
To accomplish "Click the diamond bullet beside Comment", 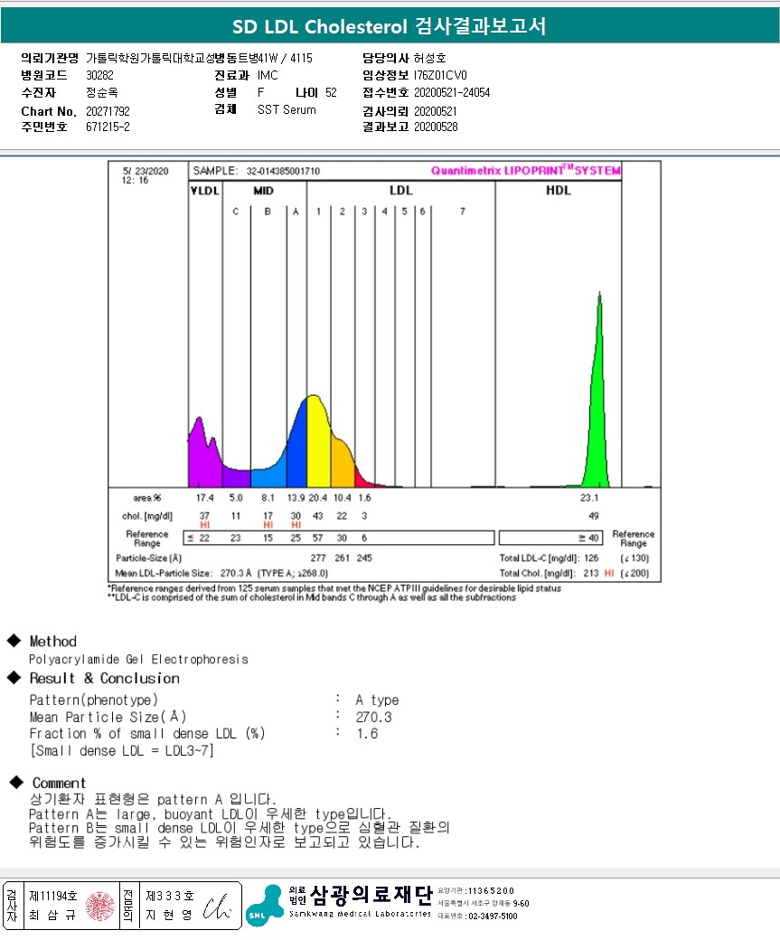I will [x=16, y=782].
